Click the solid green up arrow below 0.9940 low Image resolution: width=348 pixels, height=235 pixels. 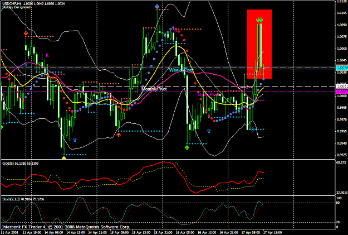[187, 147]
